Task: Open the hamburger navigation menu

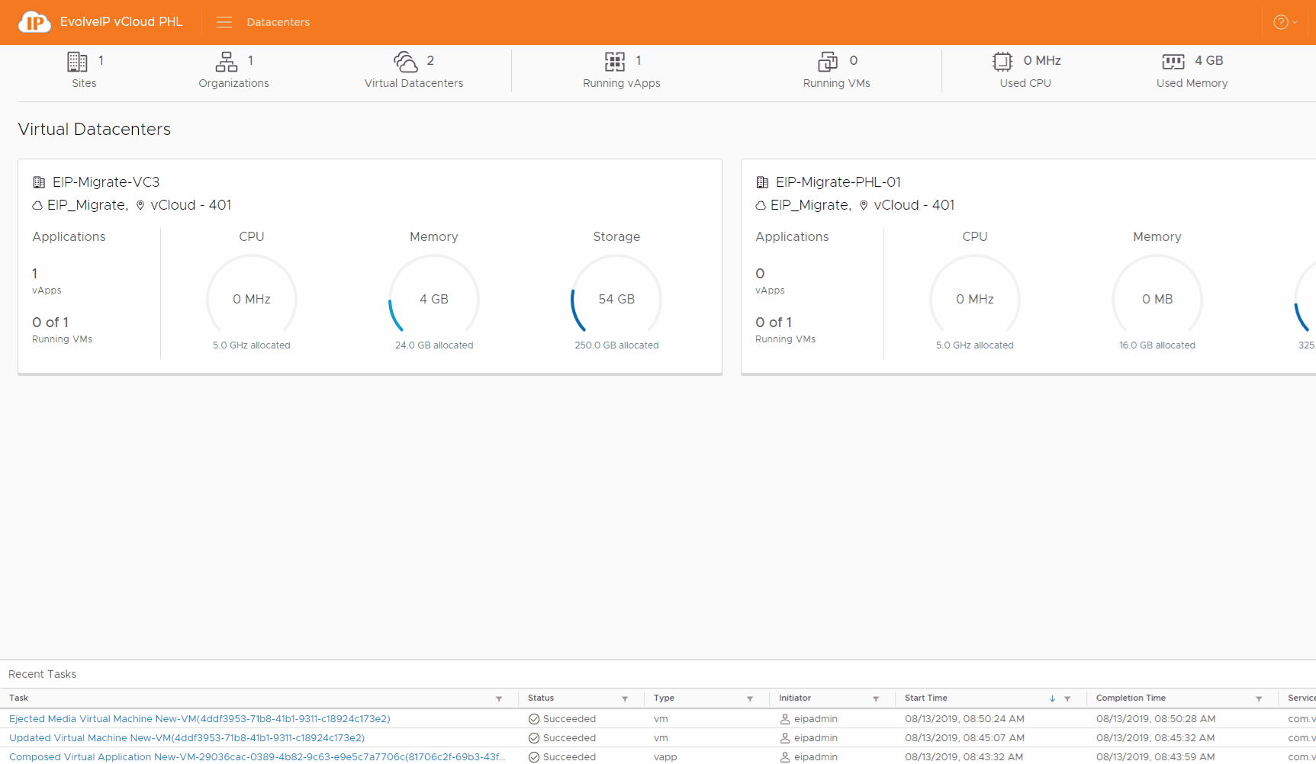Action: point(224,22)
